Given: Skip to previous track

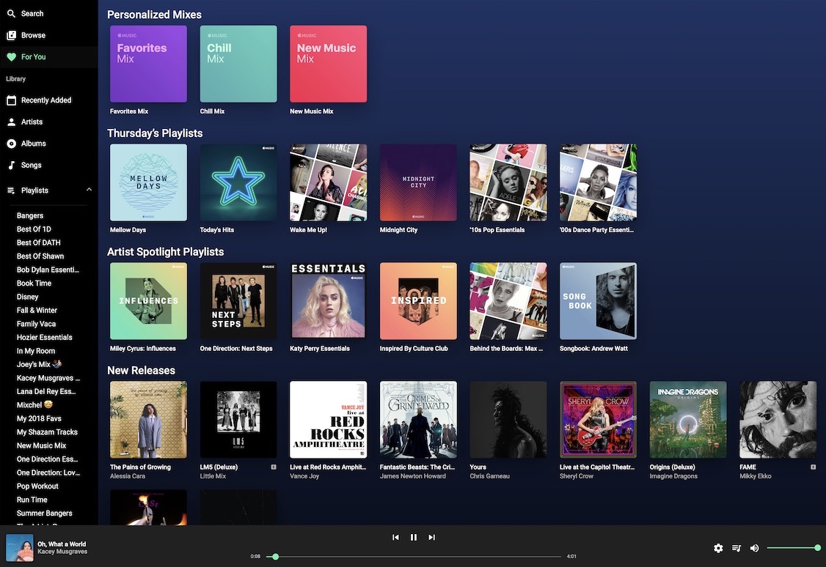Looking at the screenshot, I should click(x=395, y=537).
